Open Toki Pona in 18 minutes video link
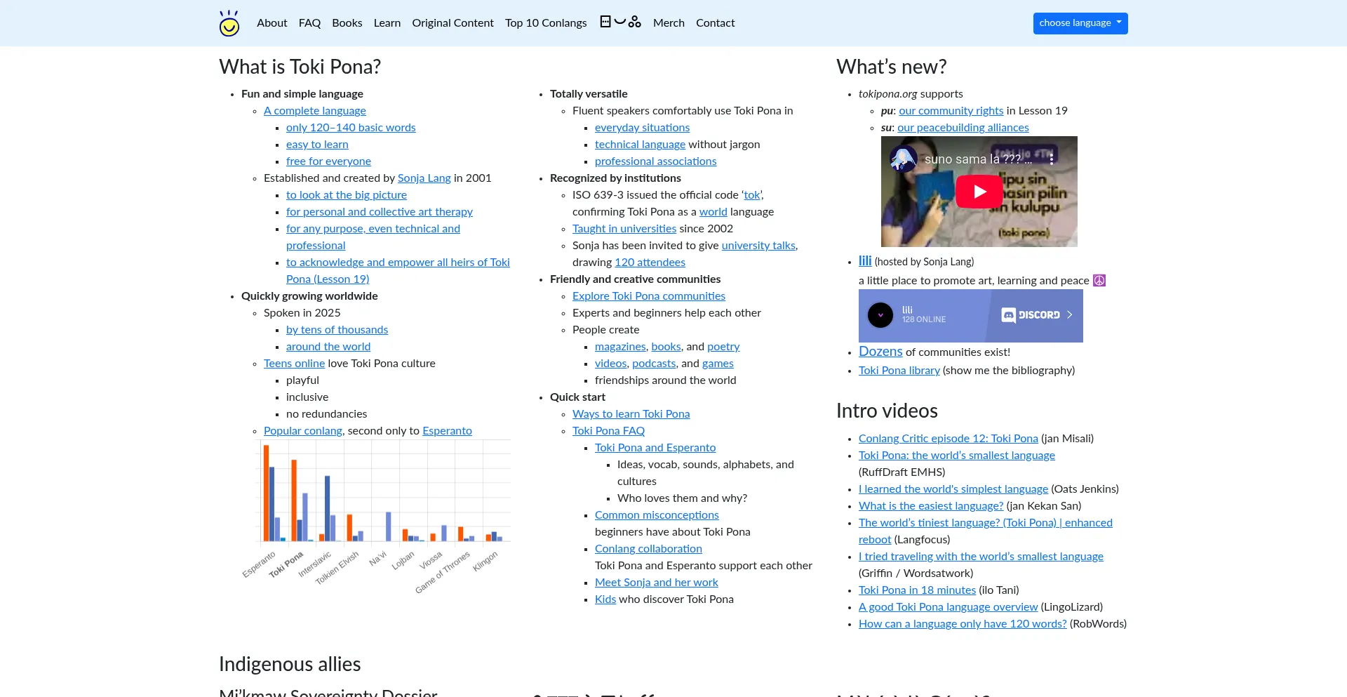Viewport: 1347px width, 697px height. pyautogui.click(x=917, y=590)
